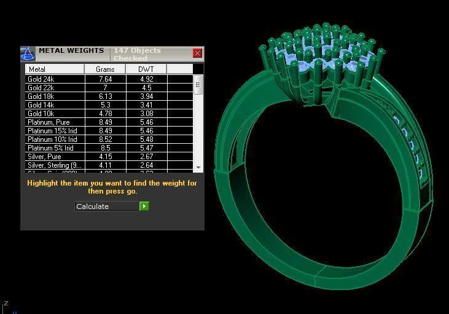Click the 8.52 grams value

click(106, 139)
